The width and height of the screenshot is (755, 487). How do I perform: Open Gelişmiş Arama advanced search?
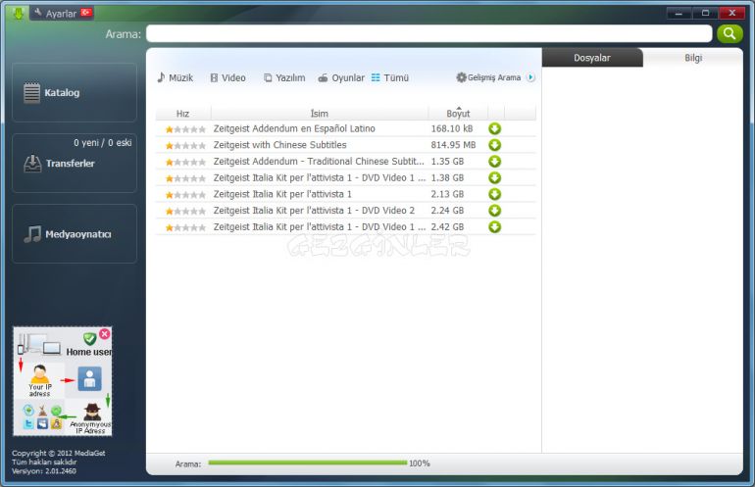pyautogui.click(x=488, y=77)
